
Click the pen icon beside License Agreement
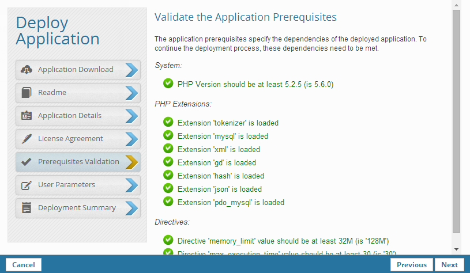point(26,139)
